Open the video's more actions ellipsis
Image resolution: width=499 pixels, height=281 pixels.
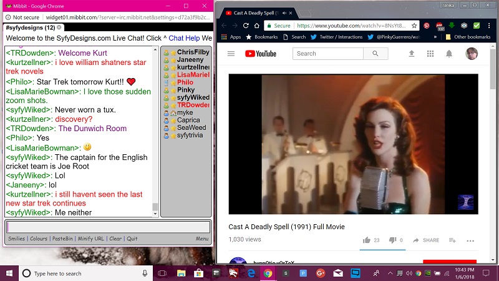(x=470, y=241)
